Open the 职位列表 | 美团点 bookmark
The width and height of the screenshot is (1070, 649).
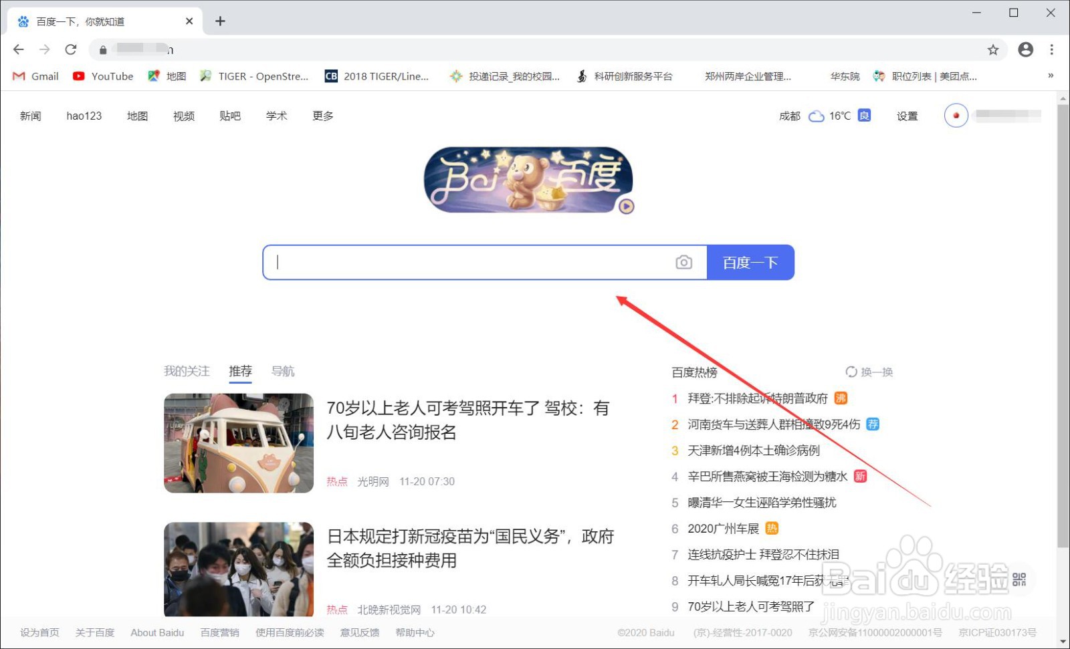[926, 76]
